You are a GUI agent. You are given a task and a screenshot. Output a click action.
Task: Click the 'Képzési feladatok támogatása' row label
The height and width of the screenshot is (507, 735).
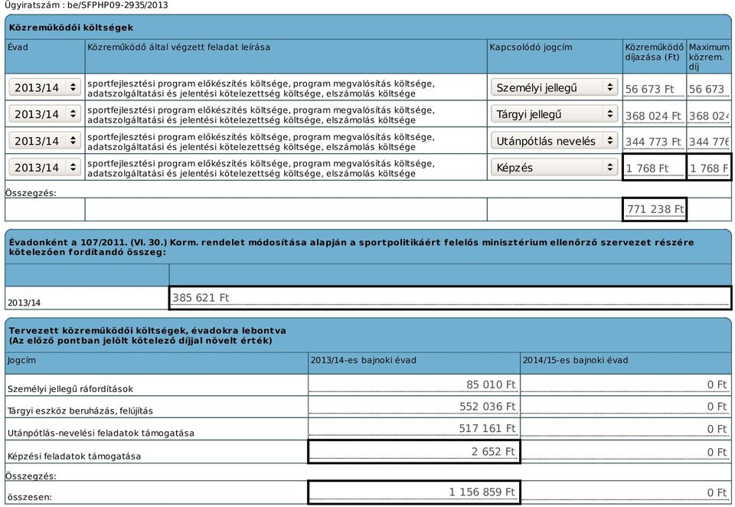click(74, 456)
